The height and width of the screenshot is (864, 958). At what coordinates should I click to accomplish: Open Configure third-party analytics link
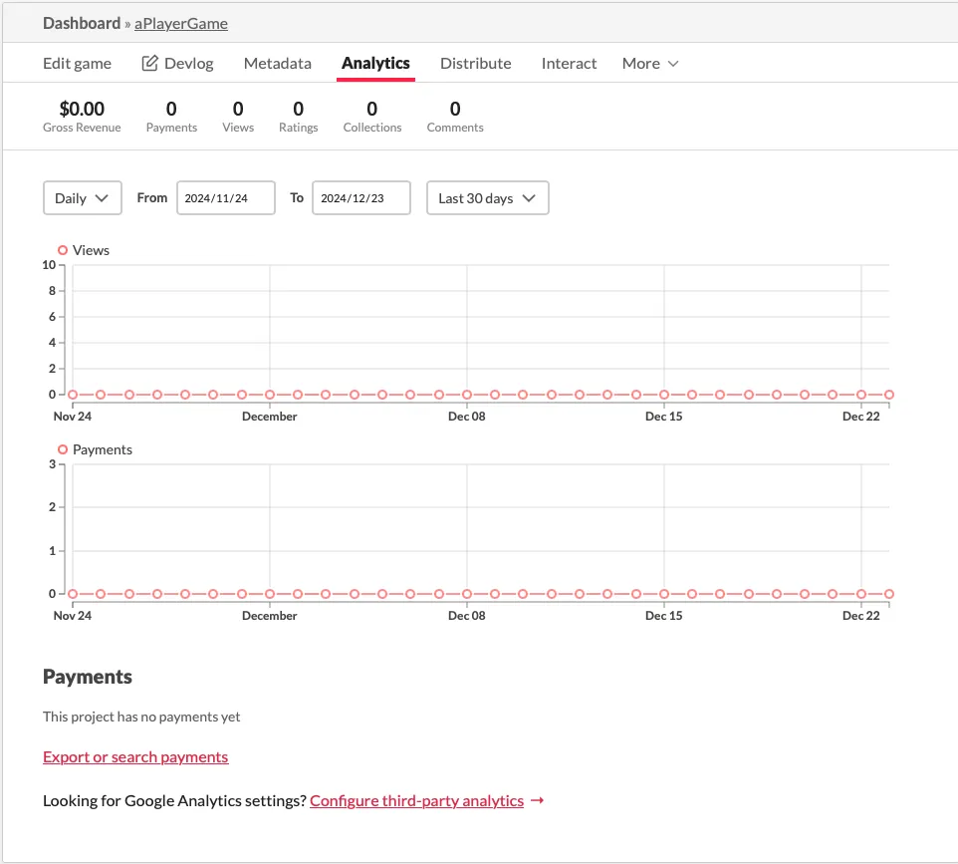pyautogui.click(x=416, y=800)
